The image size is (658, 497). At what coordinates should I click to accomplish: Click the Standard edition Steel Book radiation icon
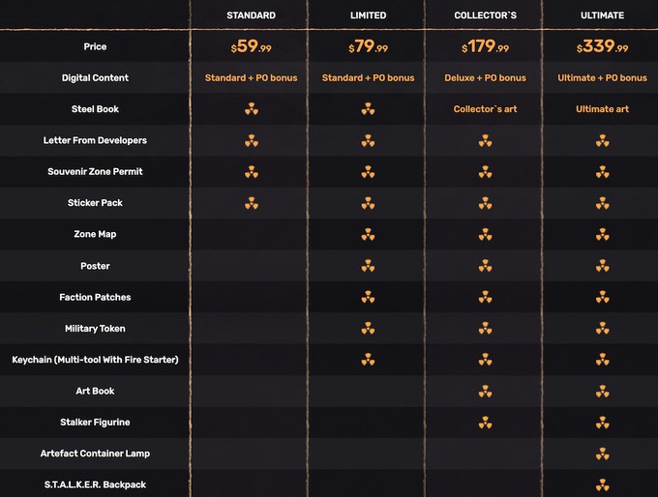[252, 109]
